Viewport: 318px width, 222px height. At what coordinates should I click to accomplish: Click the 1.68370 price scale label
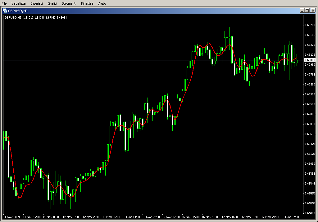point(310,45)
